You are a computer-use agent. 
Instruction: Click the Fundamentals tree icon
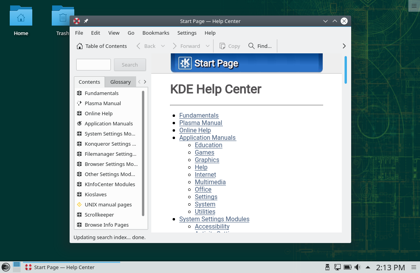click(79, 93)
